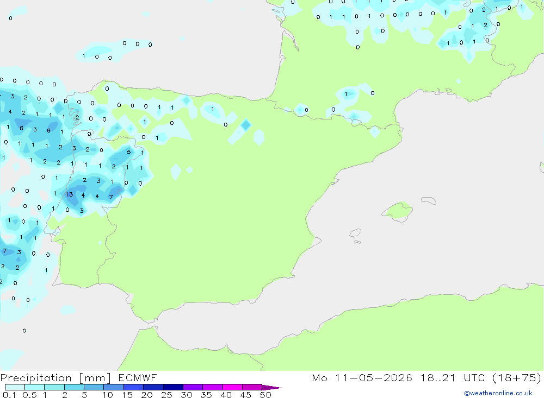Click legend label '40'
The image size is (544, 398).
click(226, 395)
